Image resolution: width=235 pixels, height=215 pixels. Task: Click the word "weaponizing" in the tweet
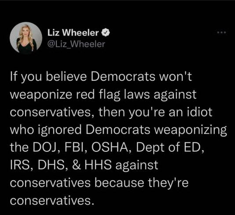pos(191,130)
